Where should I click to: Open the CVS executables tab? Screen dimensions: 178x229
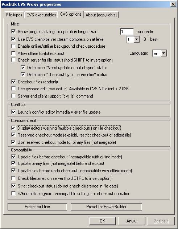tap(41, 15)
